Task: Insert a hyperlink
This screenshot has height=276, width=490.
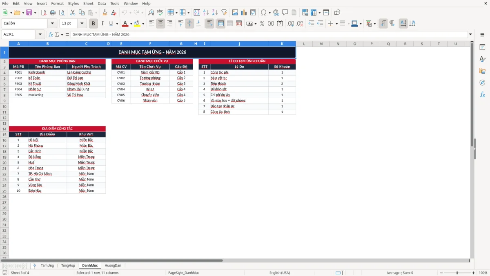Action: (x=276, y=13)
